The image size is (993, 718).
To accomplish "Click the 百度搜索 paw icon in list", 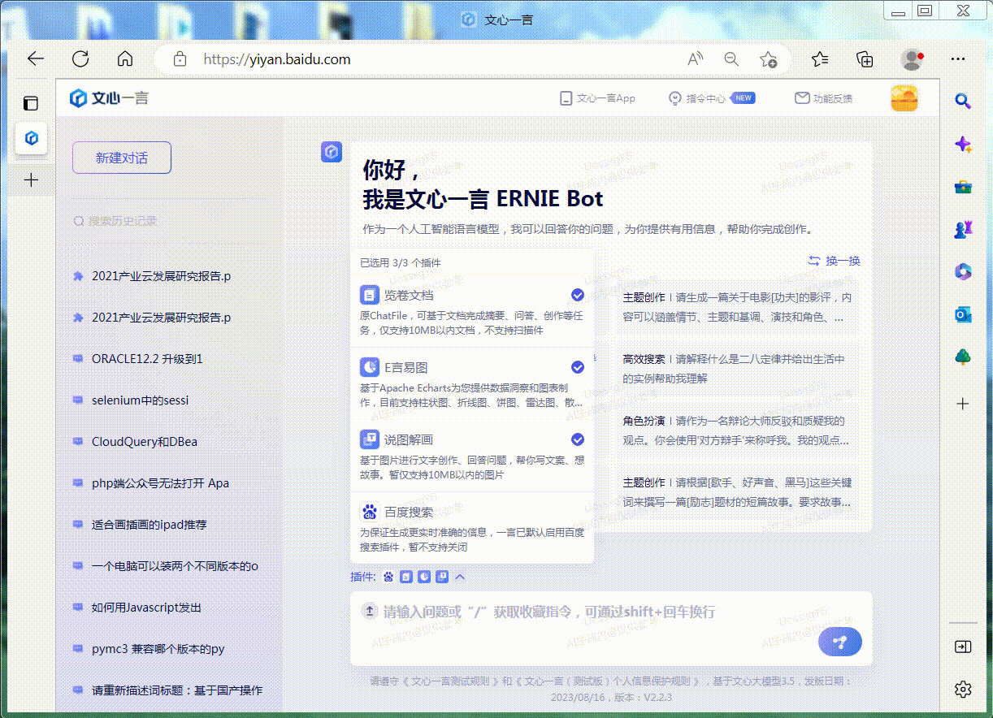I will (x=370, y=512).
